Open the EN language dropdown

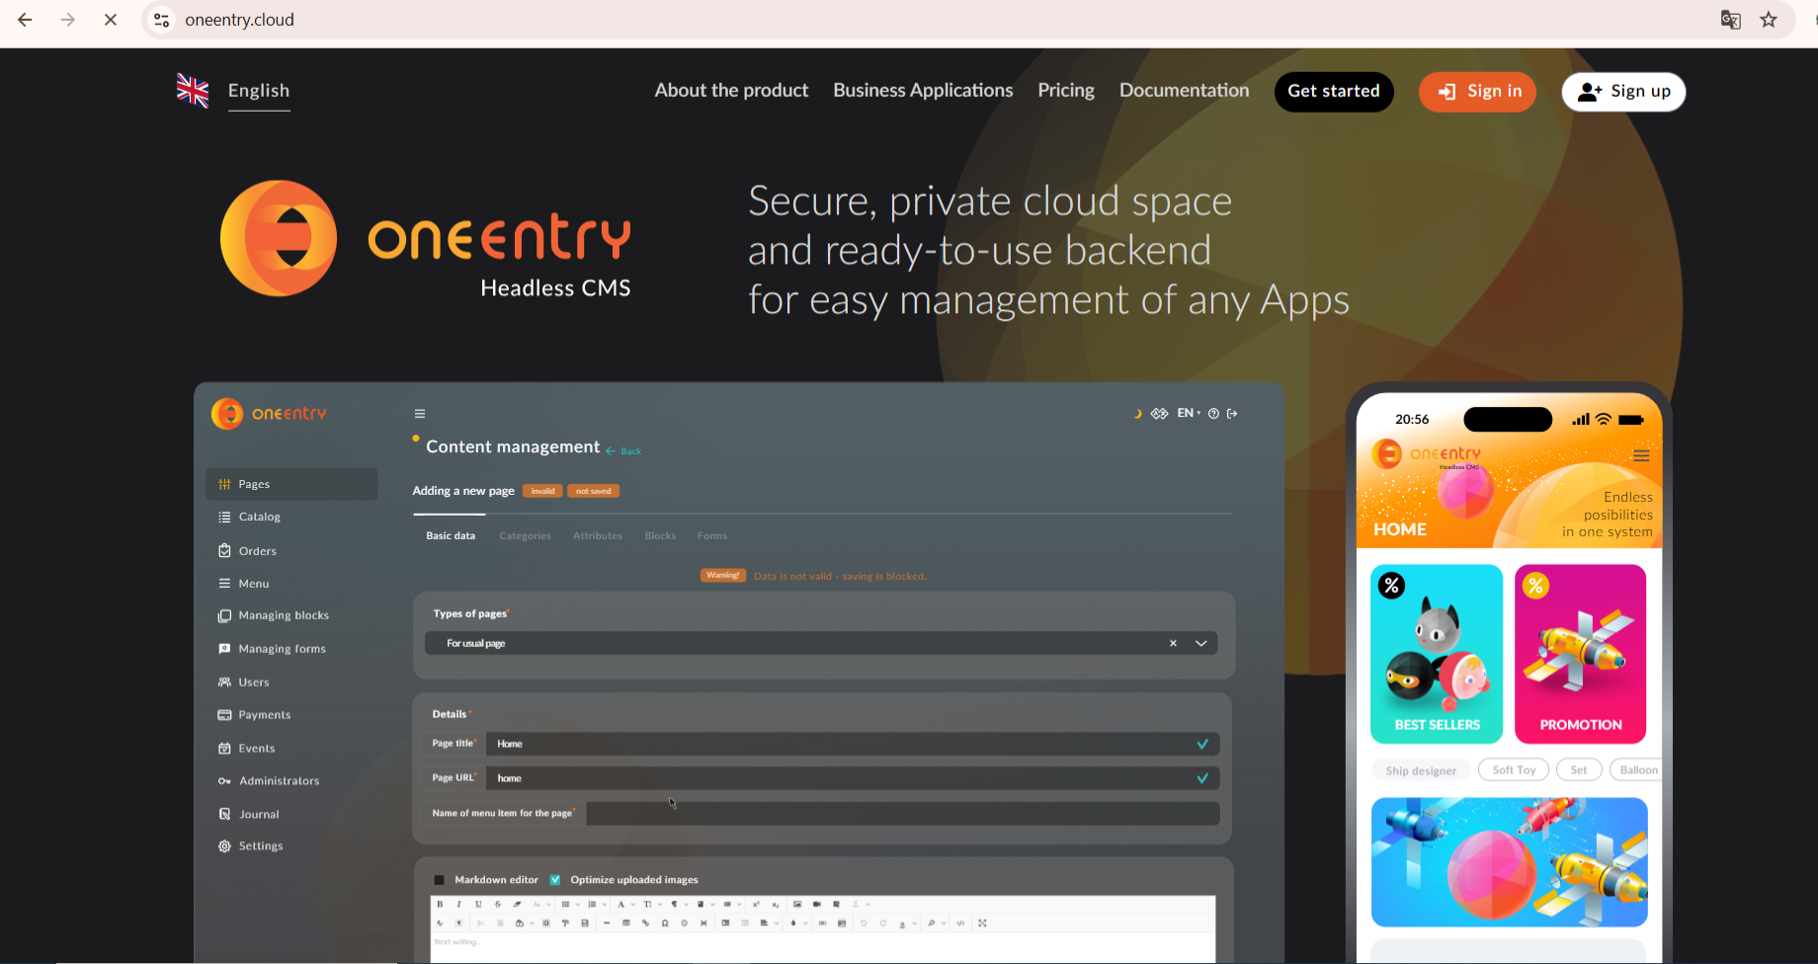[1186, 413]
